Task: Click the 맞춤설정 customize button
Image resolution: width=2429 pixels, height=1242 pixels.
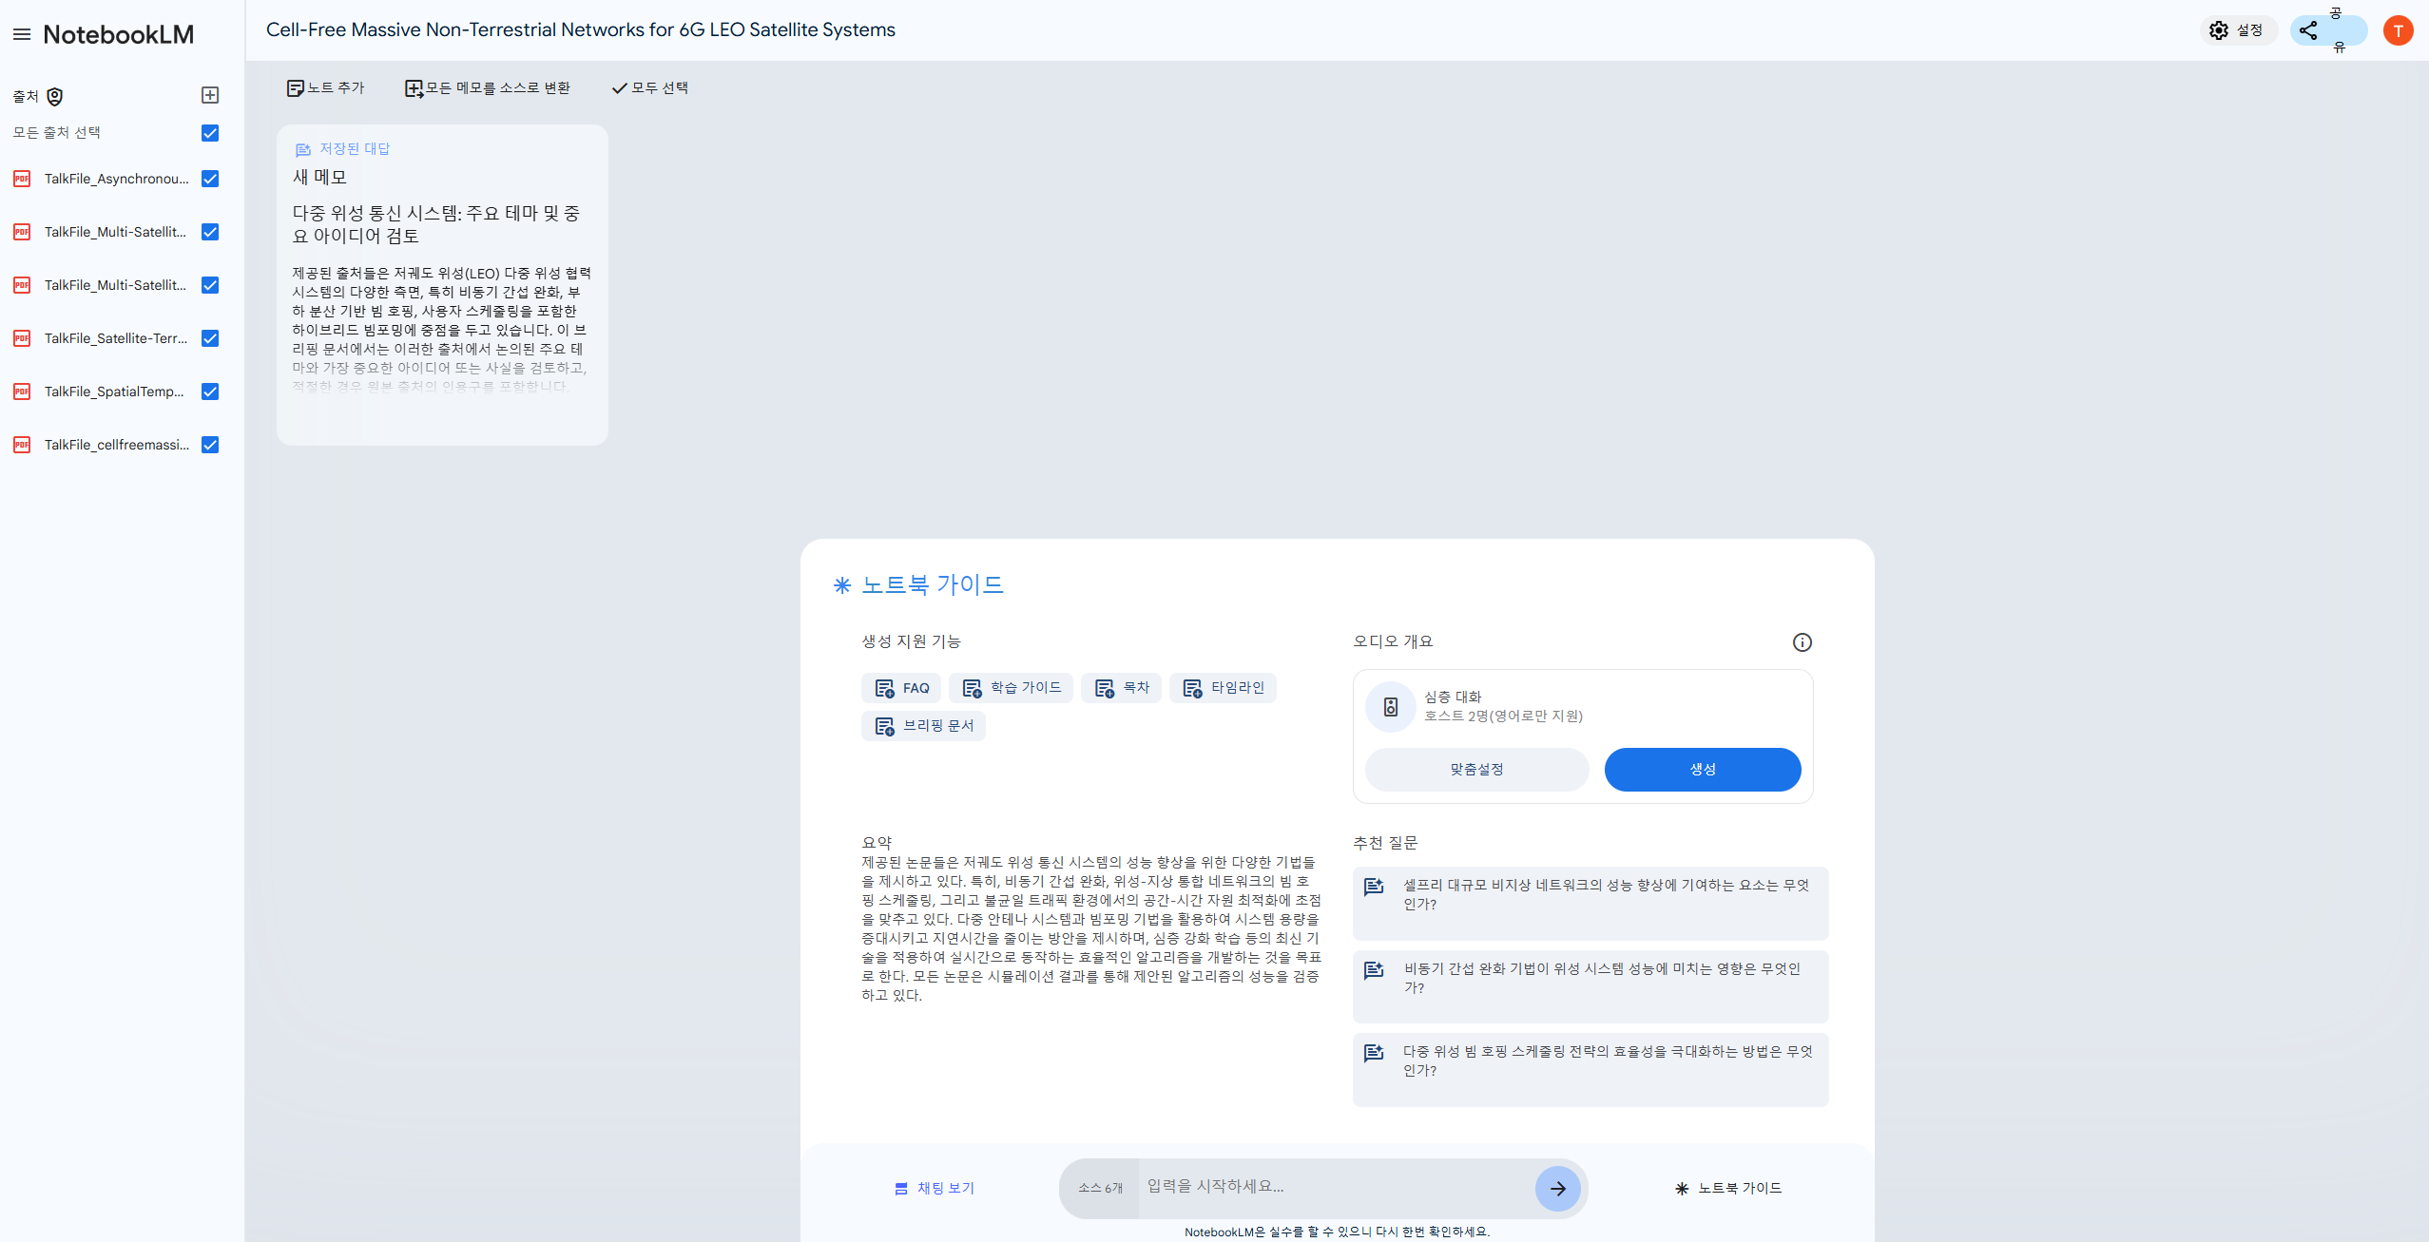Action: 1476,769
